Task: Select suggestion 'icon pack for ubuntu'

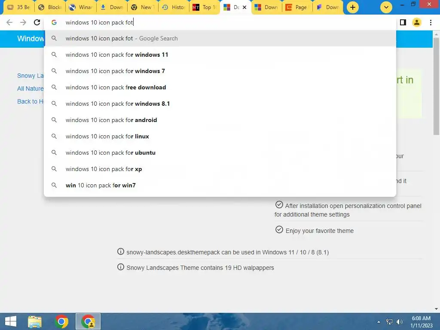Action: [x=220, y=153]
